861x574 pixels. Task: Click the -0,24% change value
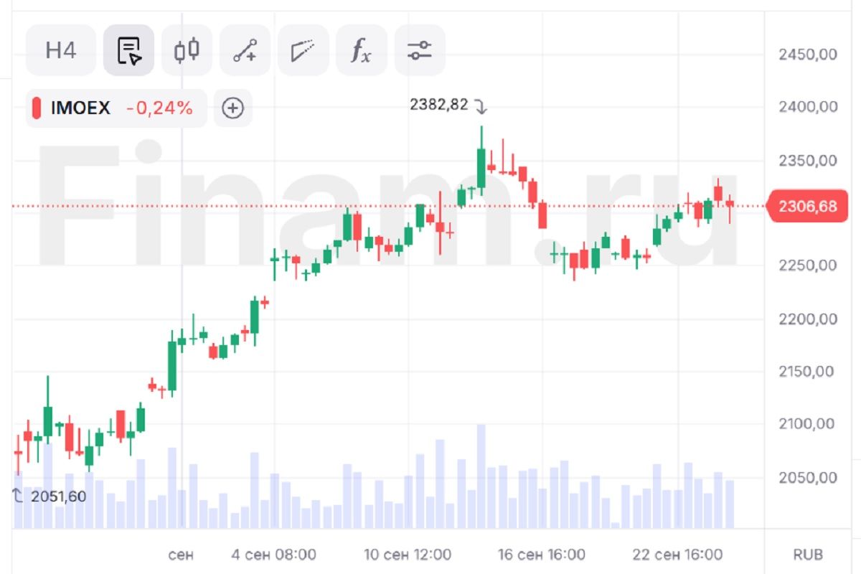coord(159,108)
